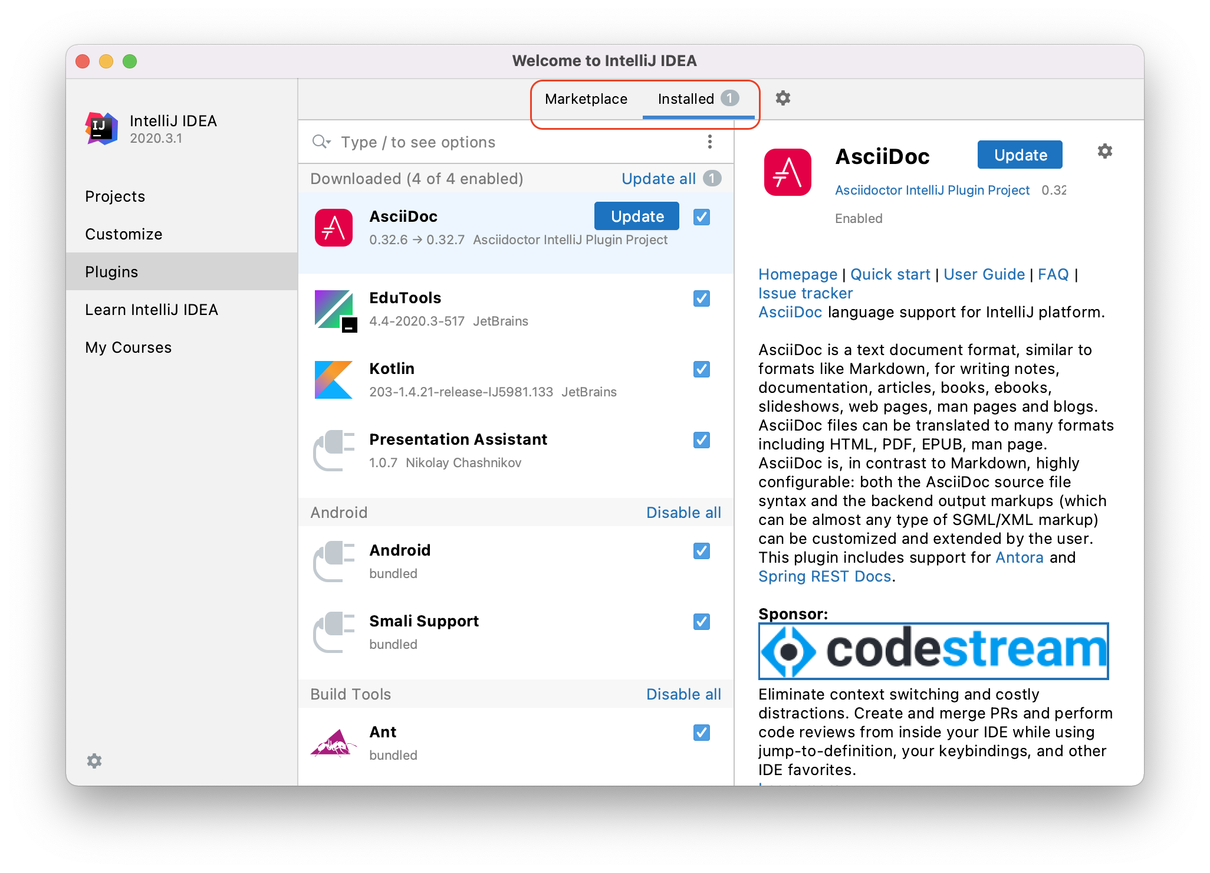This screenshot has width=1210, height=873.
Task: Click the Presentation Assistant plug icon
Action: pyautogui.click(x=334, y=451)
